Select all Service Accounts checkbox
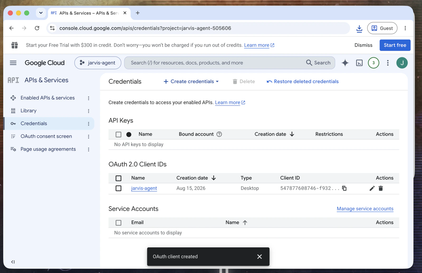The image size is (422, 273). [118, 223]
